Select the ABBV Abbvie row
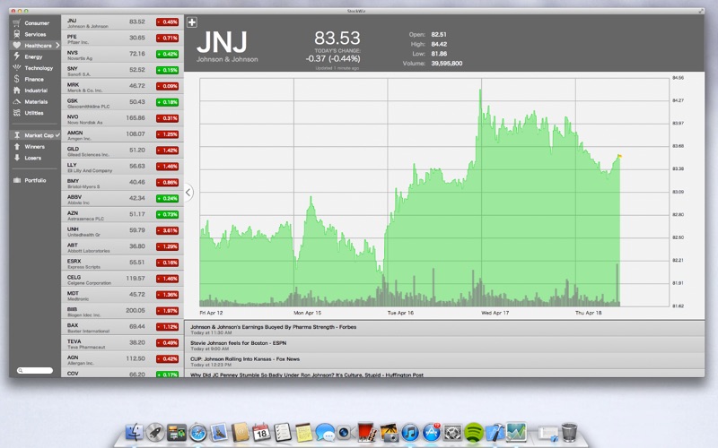 [122, 198]
